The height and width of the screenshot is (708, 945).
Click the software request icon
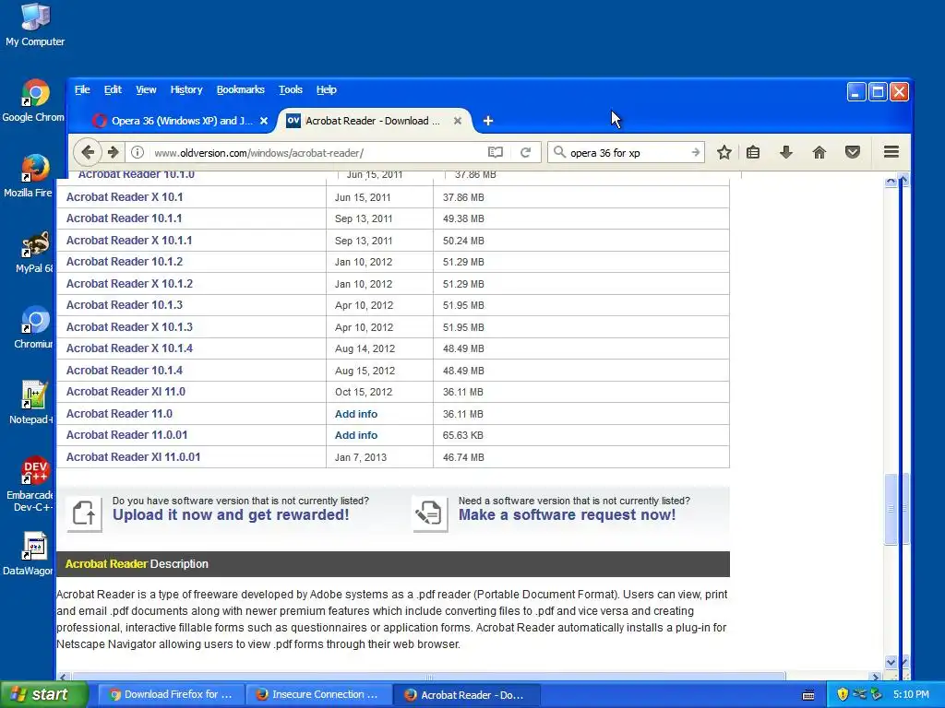430,513
